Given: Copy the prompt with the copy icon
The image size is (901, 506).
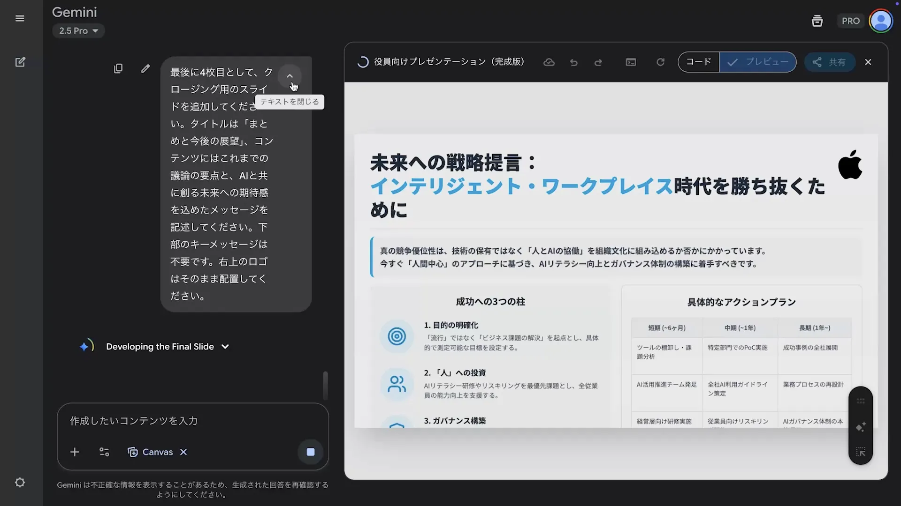Looking at the screenshot, I should [x=118, y=68].
